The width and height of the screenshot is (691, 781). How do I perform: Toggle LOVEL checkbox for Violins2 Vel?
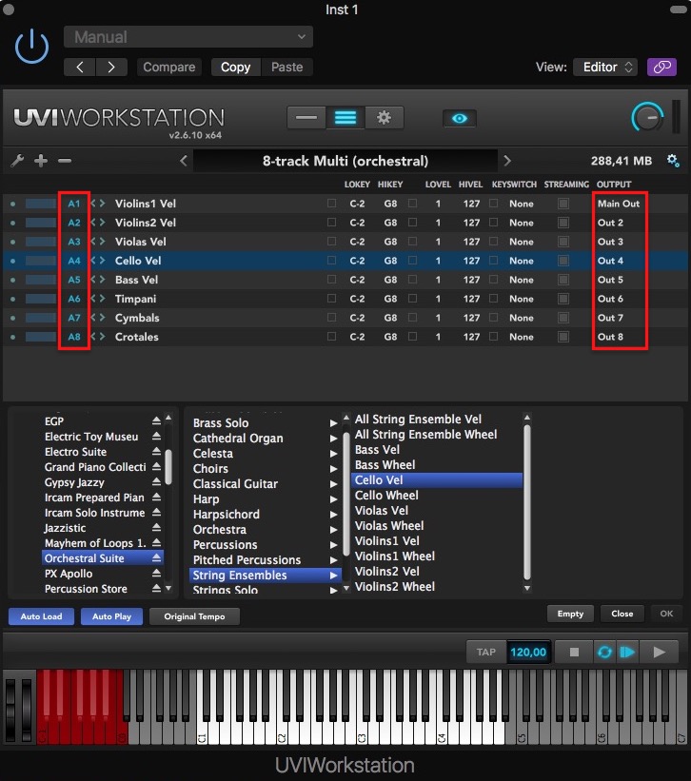coord(412,223)
